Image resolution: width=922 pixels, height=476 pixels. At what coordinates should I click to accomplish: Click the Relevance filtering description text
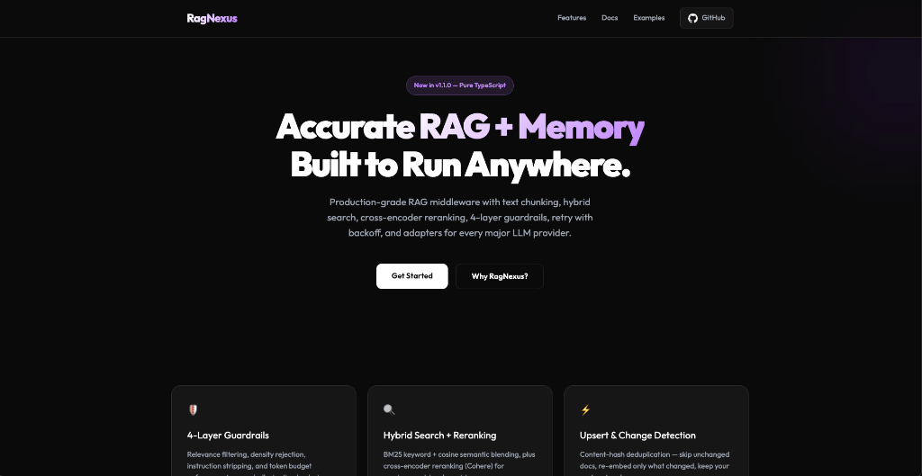pyautogui.click(x=255, y=463)
